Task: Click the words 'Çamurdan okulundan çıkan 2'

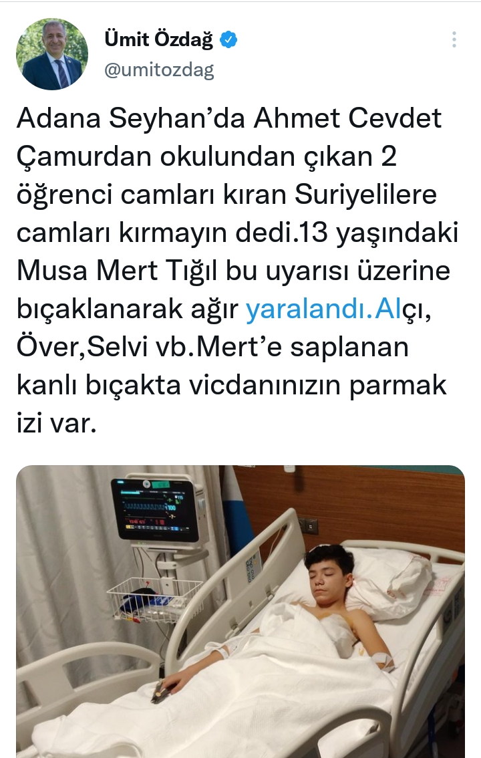Action: tap(206, 156)
